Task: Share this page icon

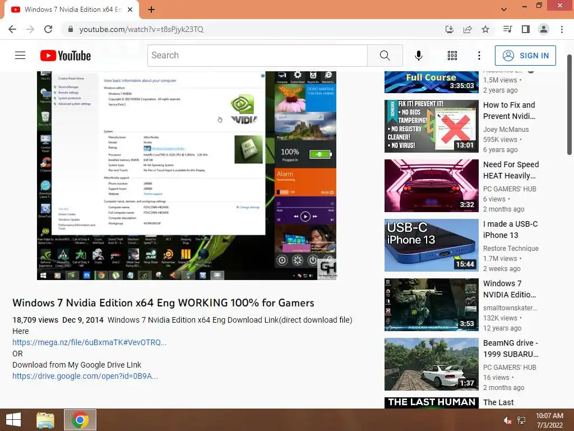Action: [467, 29]
